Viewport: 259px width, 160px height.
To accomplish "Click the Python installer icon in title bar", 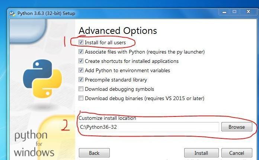I will (12, 13).
